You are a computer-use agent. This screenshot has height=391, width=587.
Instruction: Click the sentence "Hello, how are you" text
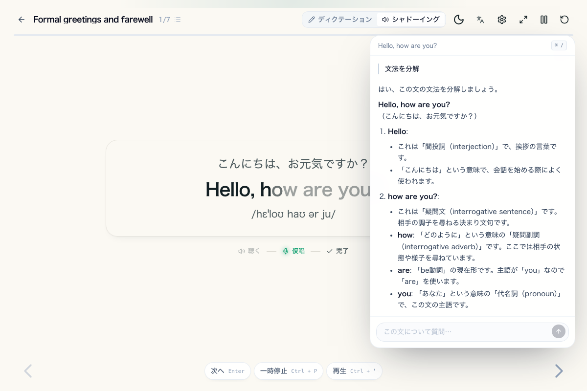pos(288,190)
